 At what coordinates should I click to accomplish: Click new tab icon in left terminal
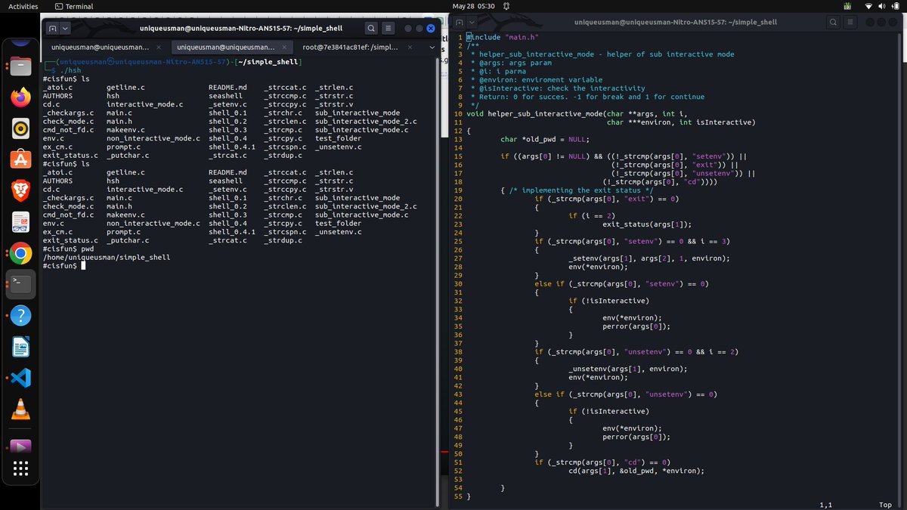coord(52,28)
